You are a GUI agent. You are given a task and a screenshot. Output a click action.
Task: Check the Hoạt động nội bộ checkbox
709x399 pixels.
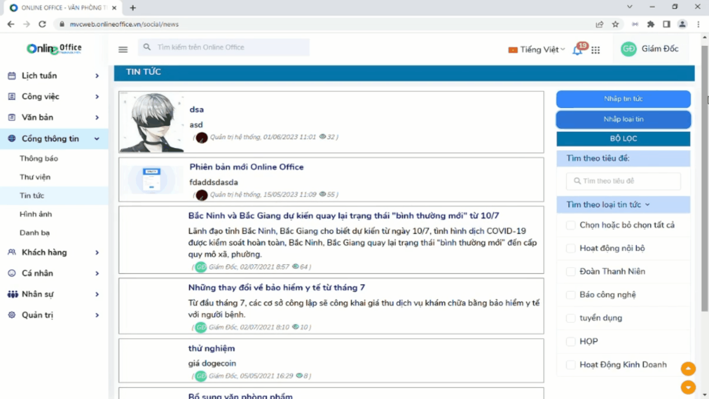(x=571, y=248)
